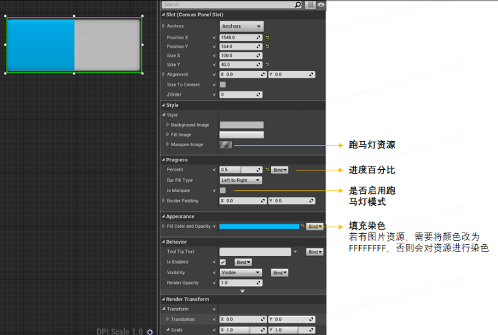Reset Percent to default with yellow arrow
498x335 pixels.
(267, 170)
